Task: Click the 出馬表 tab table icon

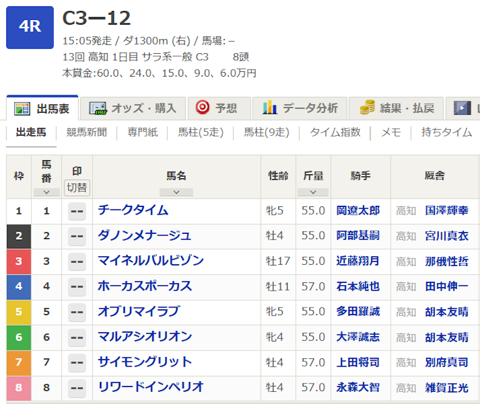Action: coord(22,108)
